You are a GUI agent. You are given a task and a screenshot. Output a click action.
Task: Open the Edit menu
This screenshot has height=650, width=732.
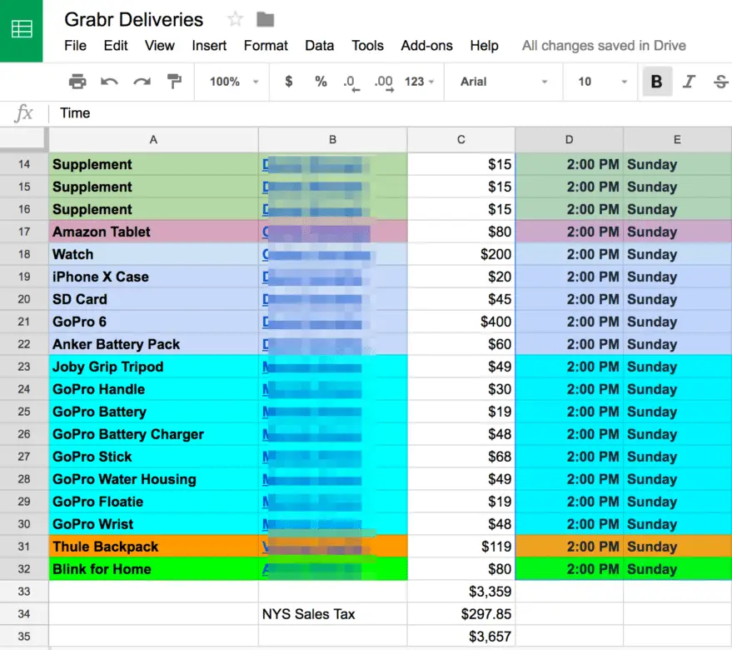point(116,46)
